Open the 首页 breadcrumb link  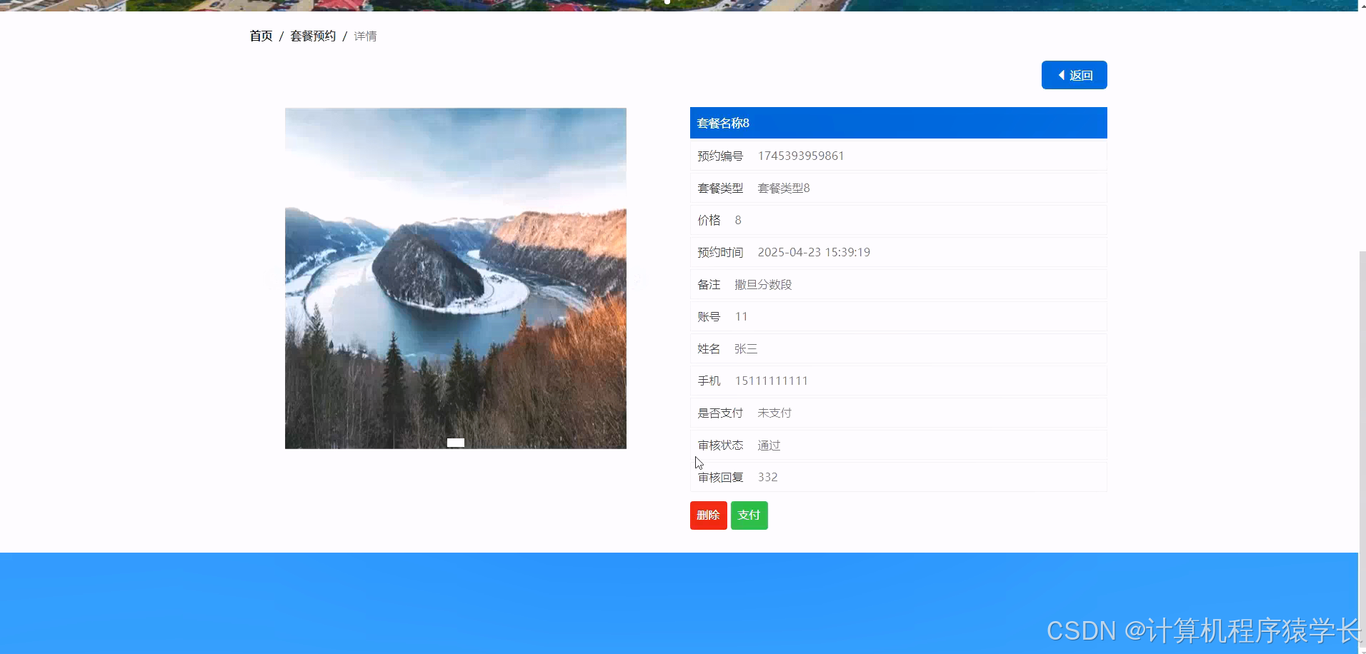click(x=260, y=35)
